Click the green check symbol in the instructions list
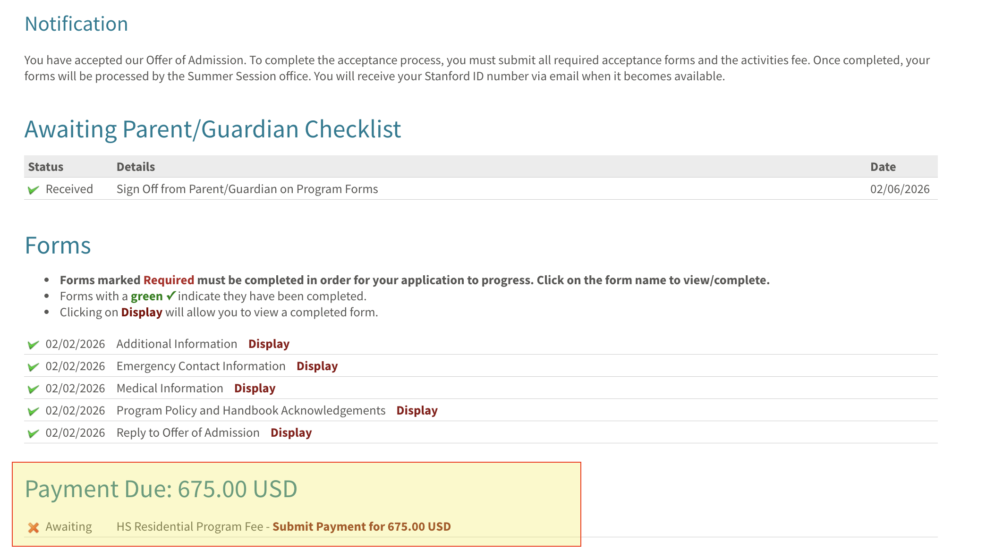 tap(171, 296)
